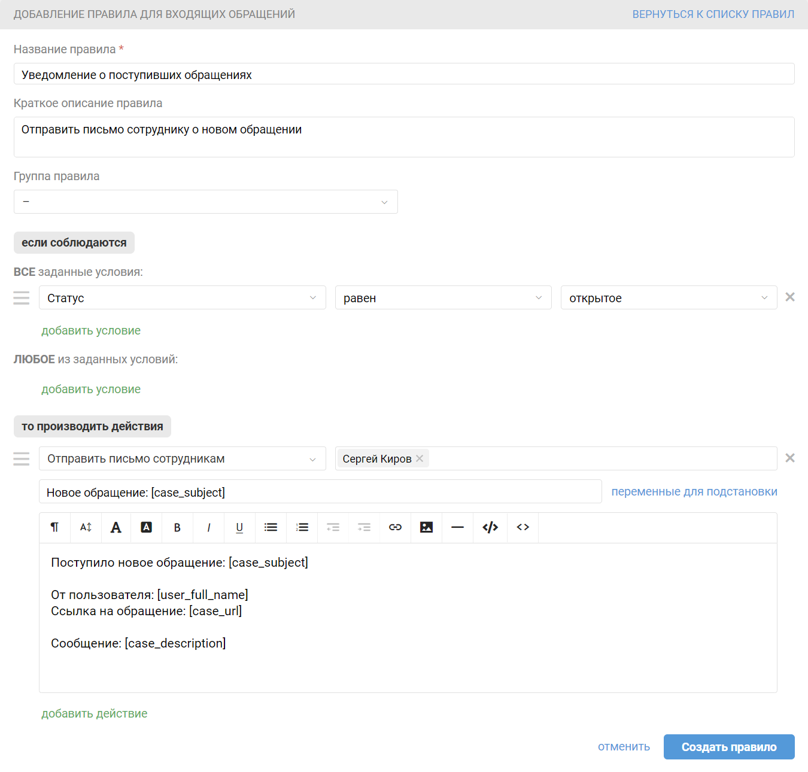
Task: Remove Сергей Киров from recipients
Action: tap(420, 458)
